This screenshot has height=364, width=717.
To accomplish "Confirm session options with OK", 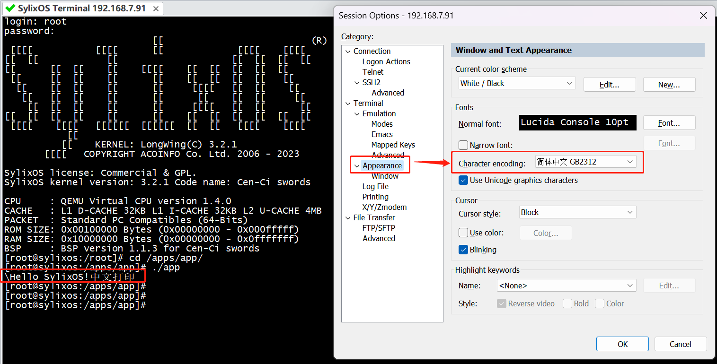I will coord(622,344).
